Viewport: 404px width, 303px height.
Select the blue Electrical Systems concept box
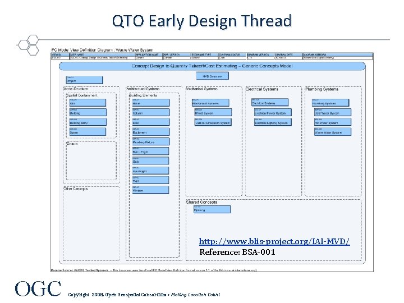270,102
